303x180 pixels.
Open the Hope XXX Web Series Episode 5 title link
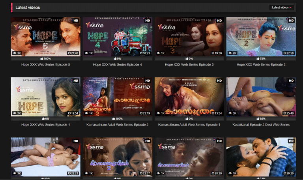(45, 65)
